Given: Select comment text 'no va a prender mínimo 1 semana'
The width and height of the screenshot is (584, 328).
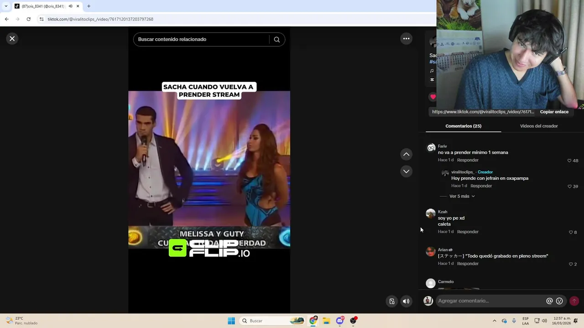Looking at the screenshot, I should (x=473, y=153).
